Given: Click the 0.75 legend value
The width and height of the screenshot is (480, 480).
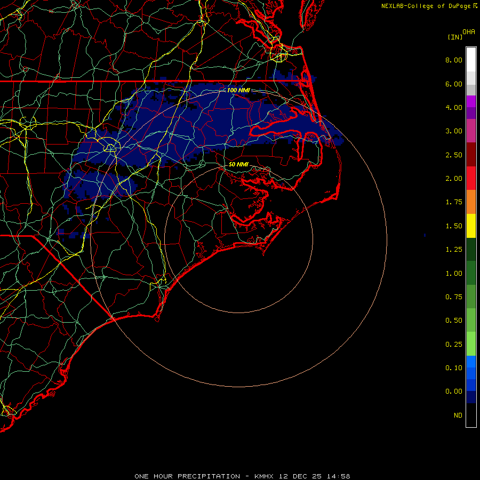Looking at the screenshot, I should pyautogui.click(x=454, y=297).
